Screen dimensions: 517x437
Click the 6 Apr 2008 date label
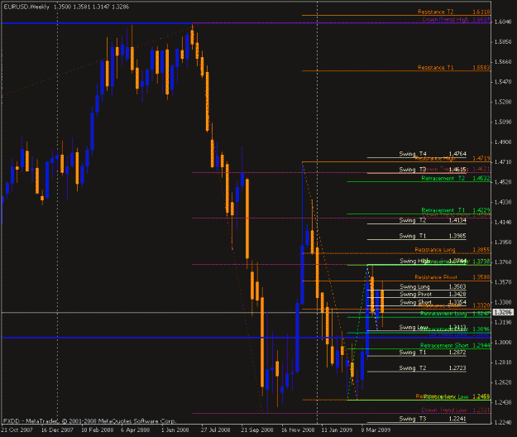pyautogui.click(x=135, y=430)
